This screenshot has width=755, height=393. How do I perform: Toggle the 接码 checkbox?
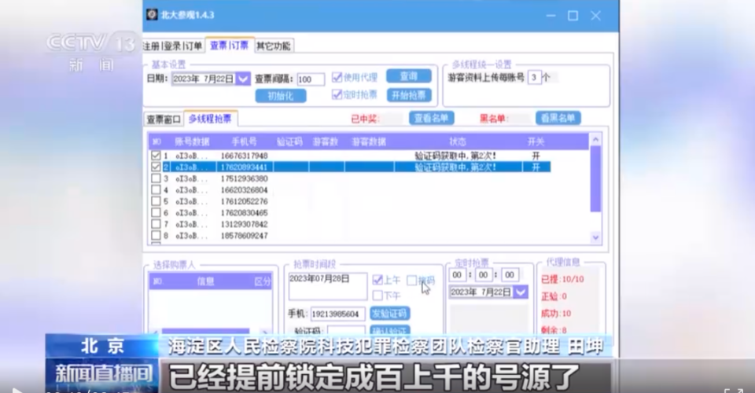[411, 280]
